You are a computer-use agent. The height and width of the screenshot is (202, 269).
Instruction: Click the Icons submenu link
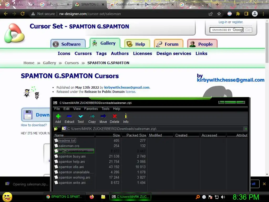click(x=64, y=53)
